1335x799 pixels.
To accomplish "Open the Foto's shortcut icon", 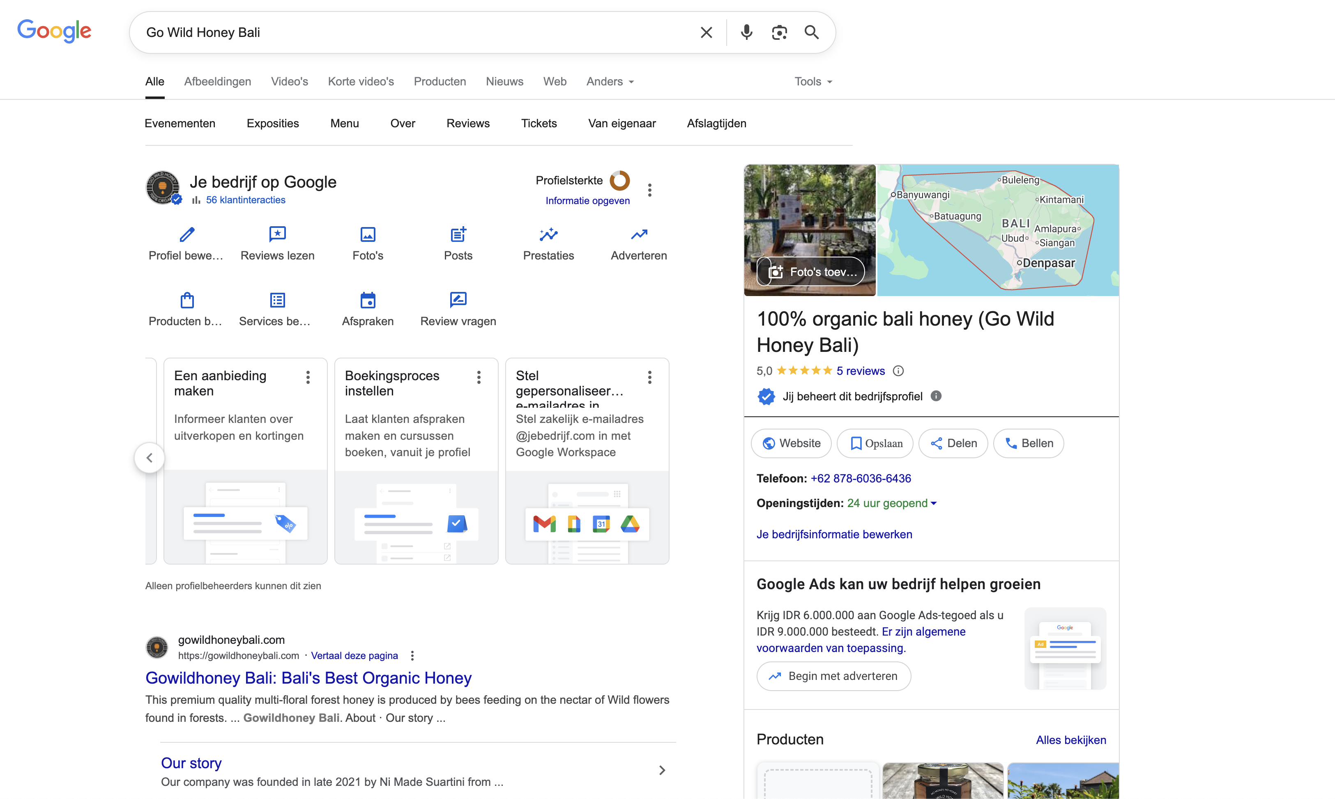I will [368, 234].
